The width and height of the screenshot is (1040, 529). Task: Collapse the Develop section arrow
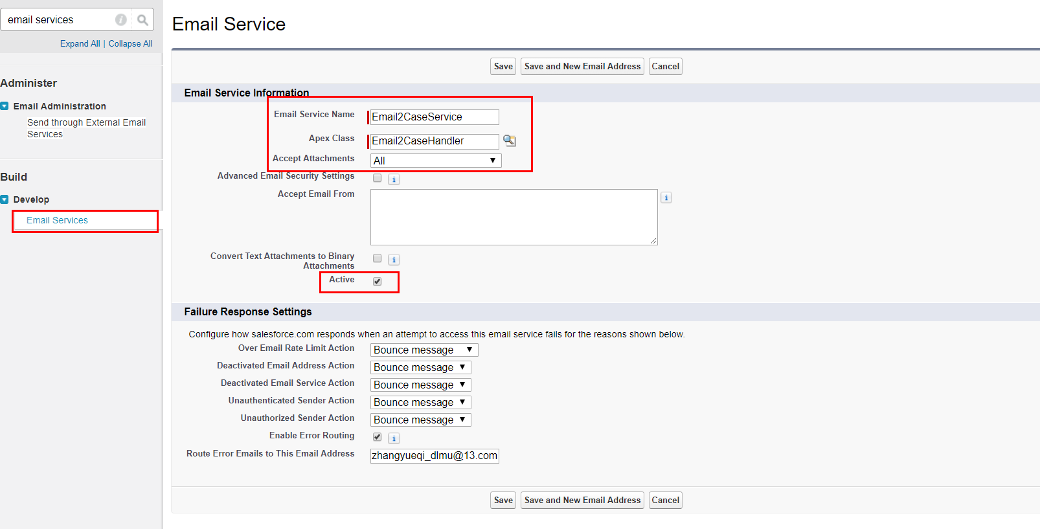tap(5, 199)
